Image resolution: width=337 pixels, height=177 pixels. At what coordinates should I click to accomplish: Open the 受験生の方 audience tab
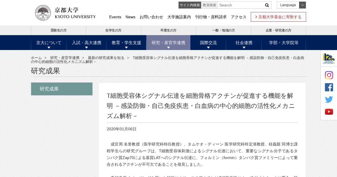[x=59, y=30]
